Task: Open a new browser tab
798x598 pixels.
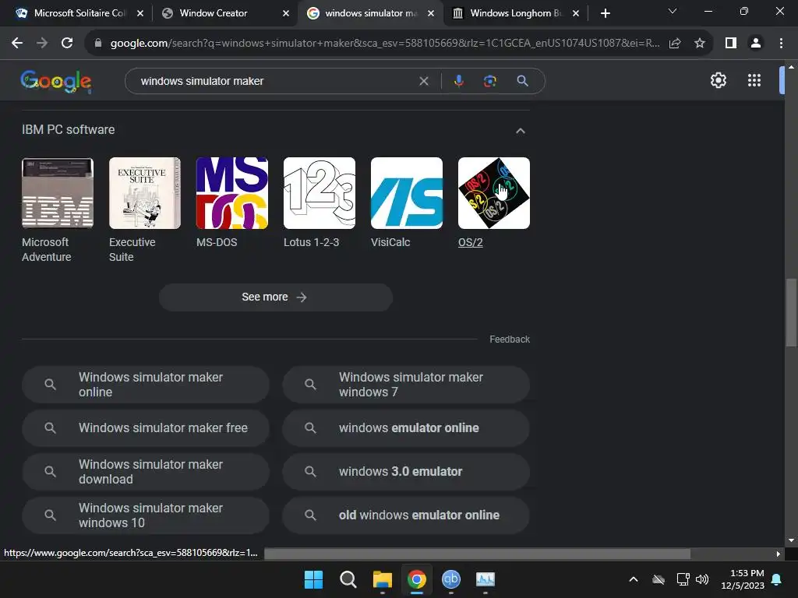Action: click(605, 13)
